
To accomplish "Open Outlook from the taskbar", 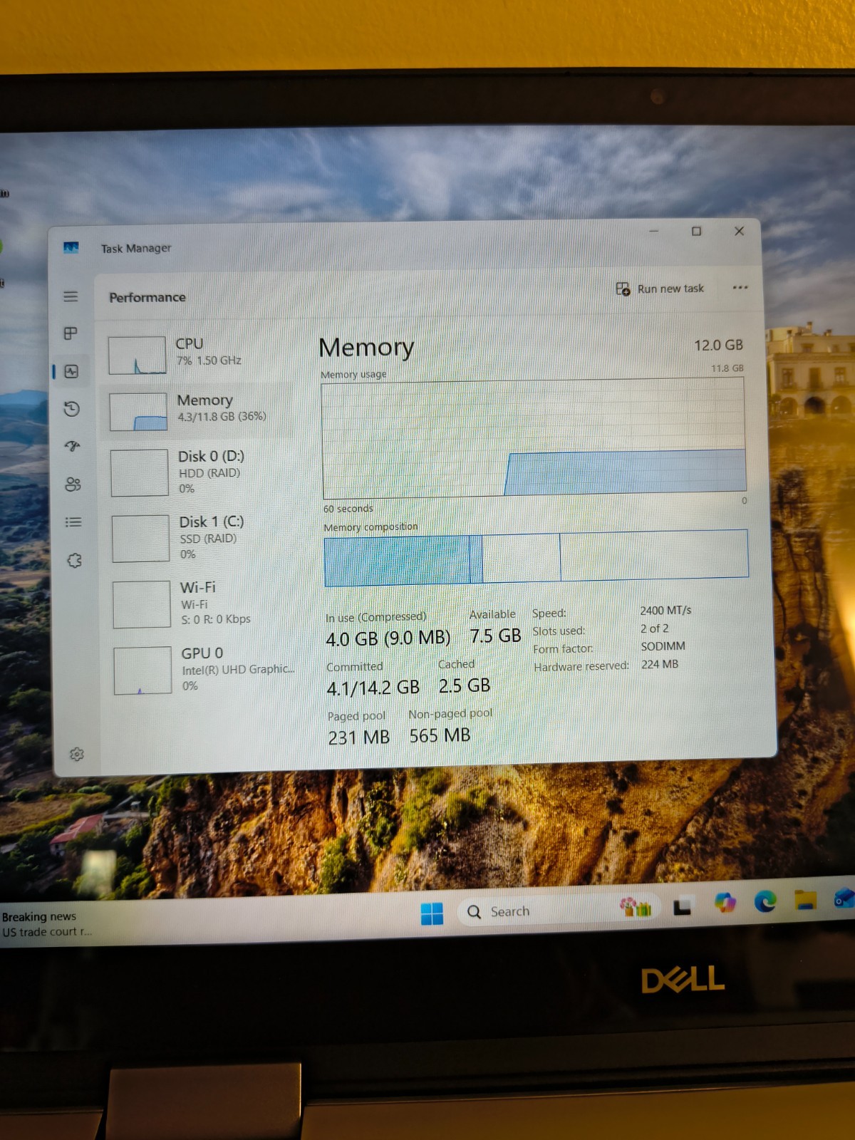I will coord(844,898).
